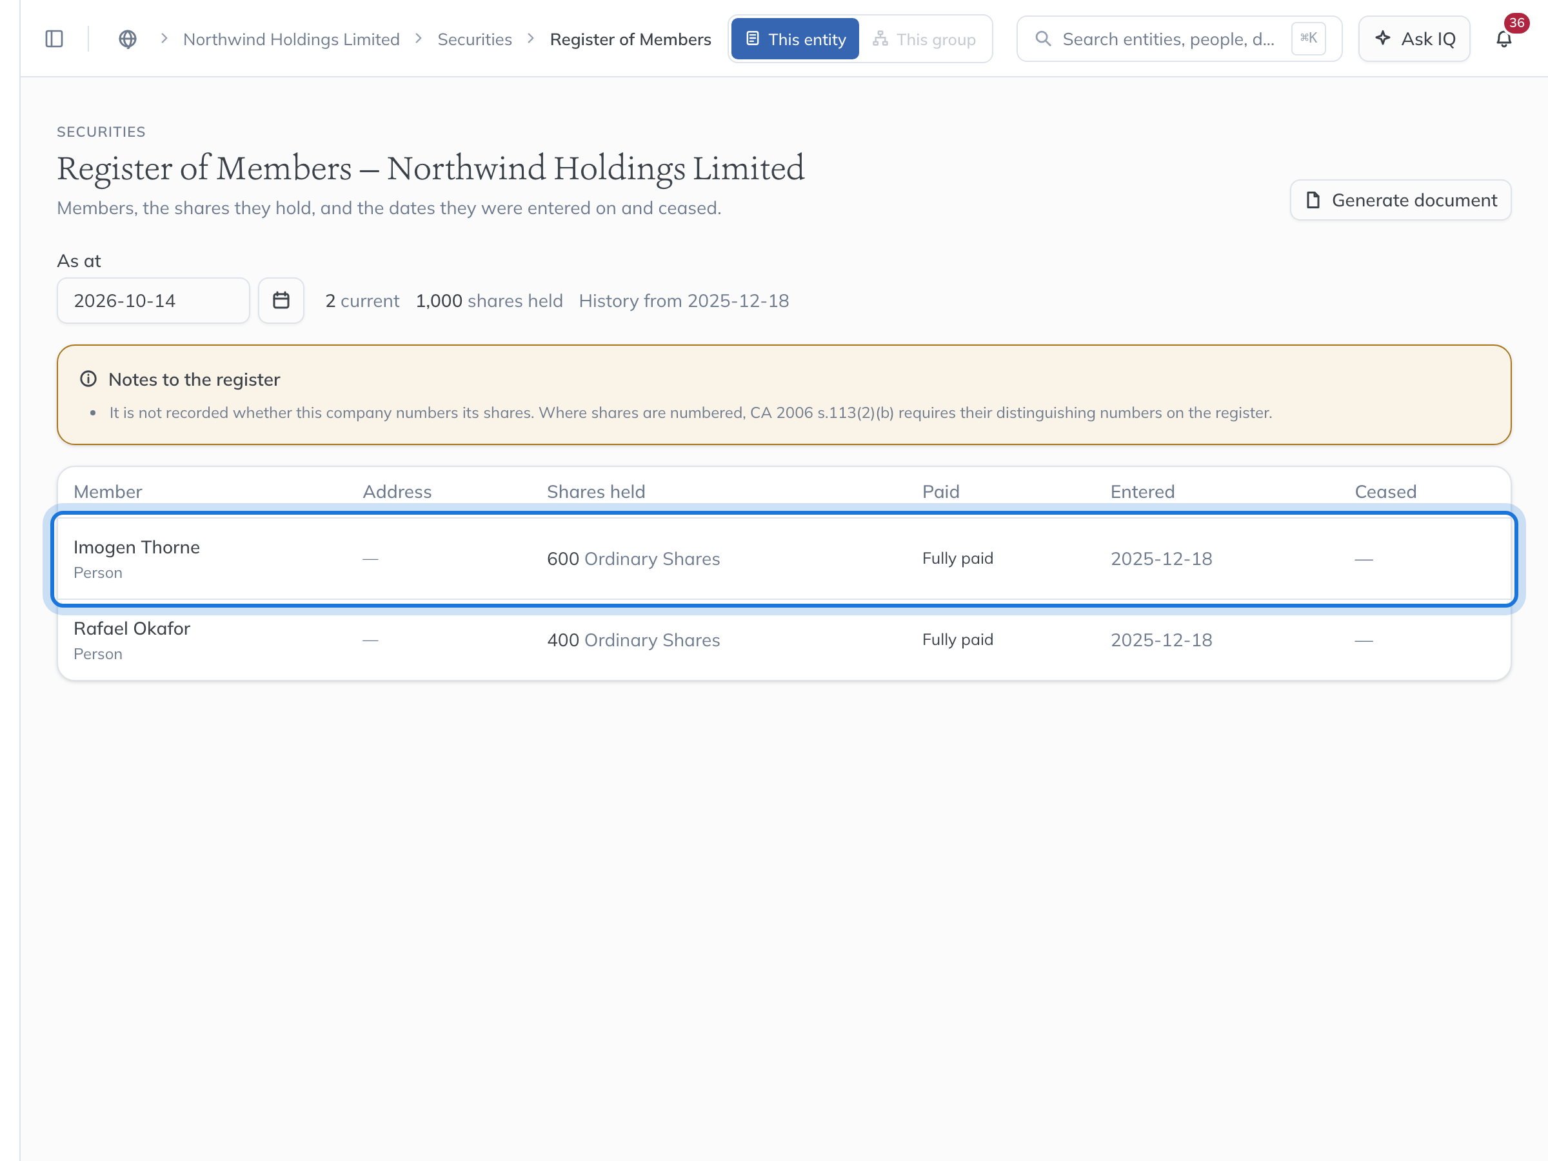Select the Rafael Okafor member name

click(x=132, y=628)
